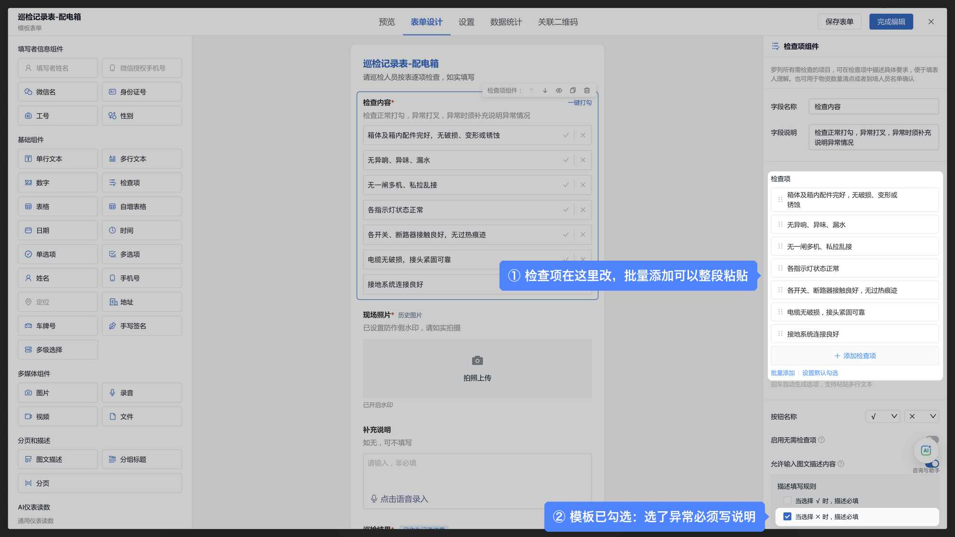955x537 pixels.
Task: Add a 检查项 component from the left panel
Action: click(142, 183)
